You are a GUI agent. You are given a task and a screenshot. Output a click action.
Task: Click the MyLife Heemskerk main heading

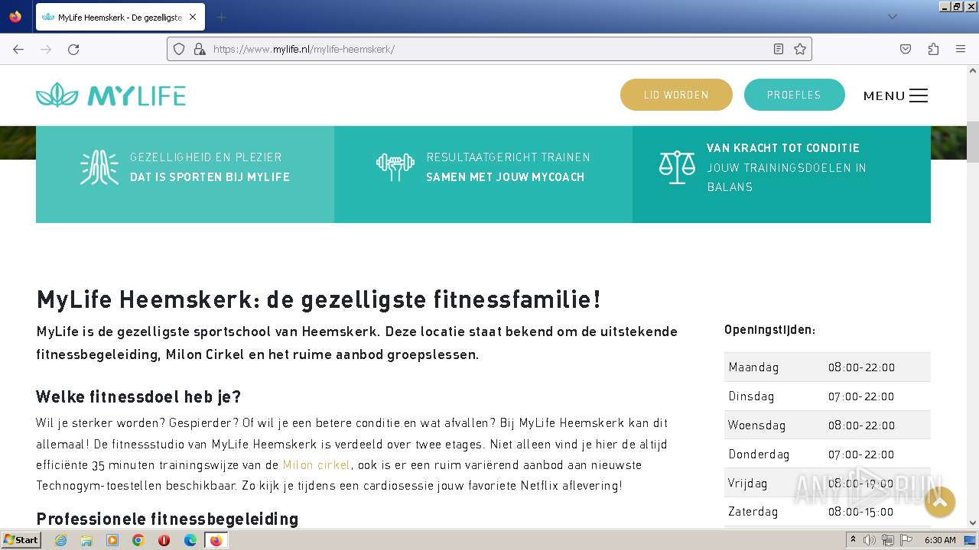pyautogui.click(x=319, y=299)
